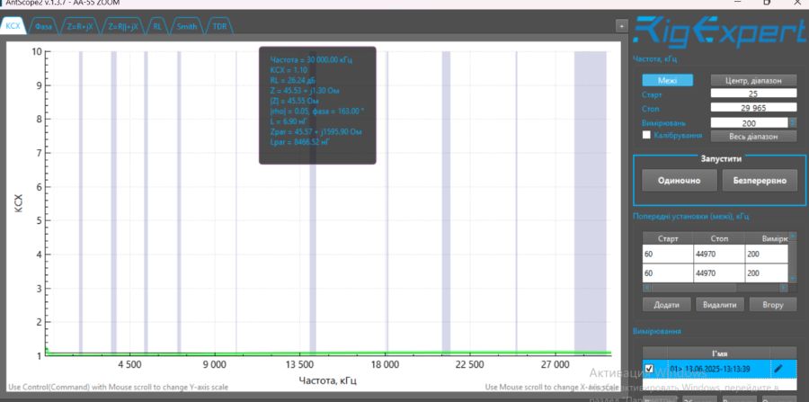Click the Вимірювань spinner arrows
This screenshot has width=809, height=402.
coord(792,122)
